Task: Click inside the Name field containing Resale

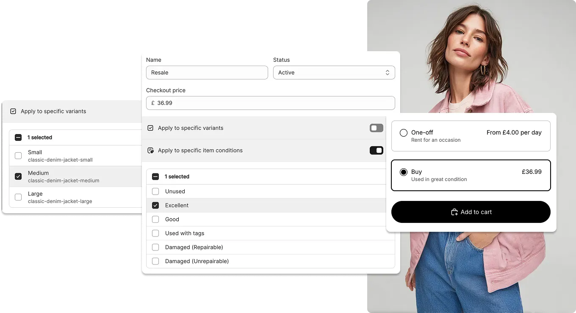Action: (x=207, y=72)
